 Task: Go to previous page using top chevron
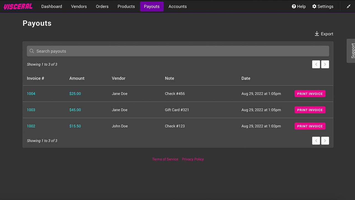(x=316, y=64)
